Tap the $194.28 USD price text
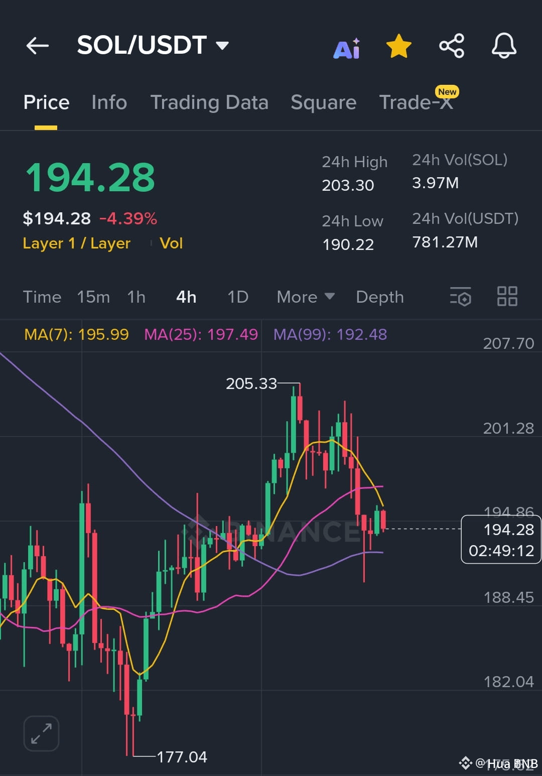The width and height of the screenshot is (542, 776). (x=57, y=219)
